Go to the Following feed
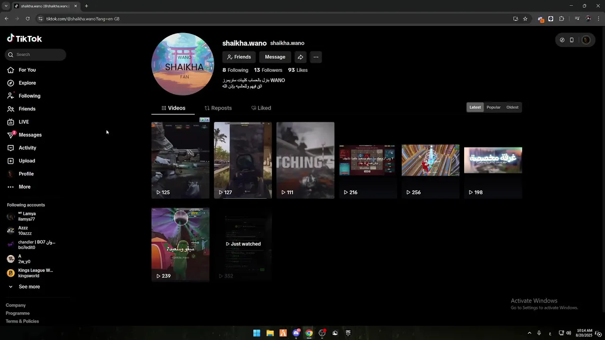This screenshot has width=605, height=340. pyautogui.click(x=24, y=96)
